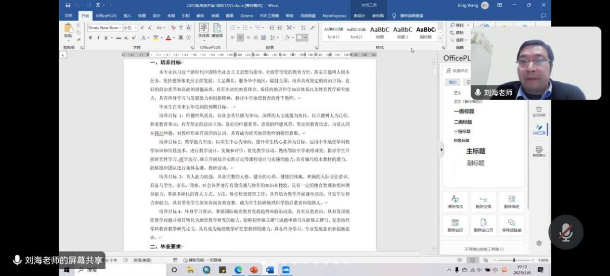Click the zoom slider in status bar

point(514,260)
